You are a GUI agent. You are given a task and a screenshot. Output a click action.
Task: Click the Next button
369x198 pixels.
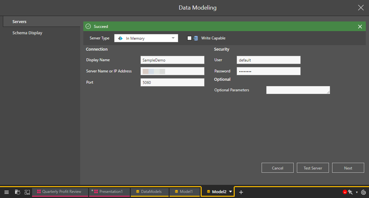[x=348, y=168]
